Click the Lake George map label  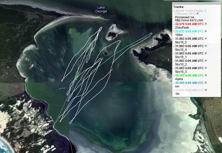pos(101,10)
